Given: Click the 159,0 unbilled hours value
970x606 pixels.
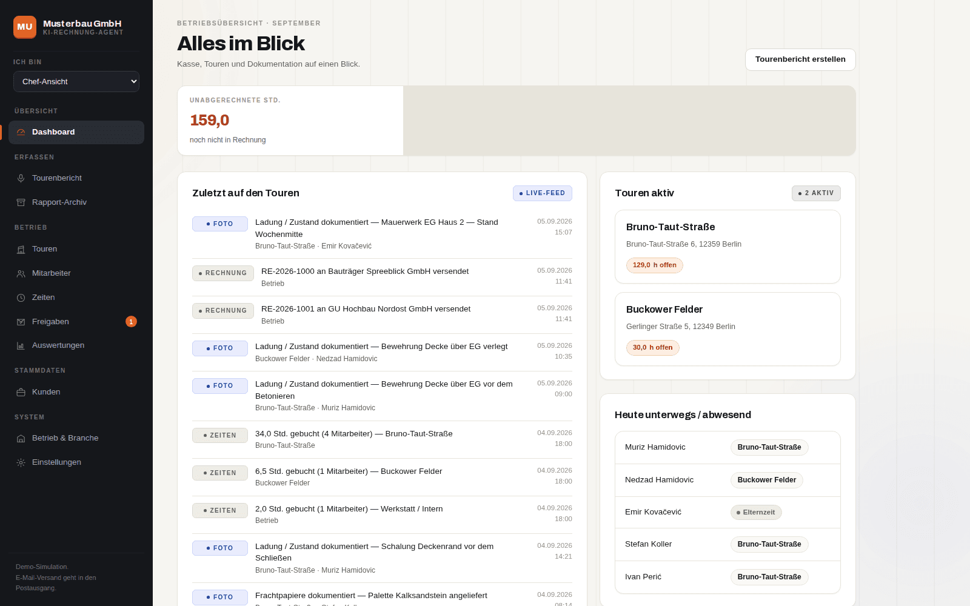Looking at the screenshot, I should [210, 120].
